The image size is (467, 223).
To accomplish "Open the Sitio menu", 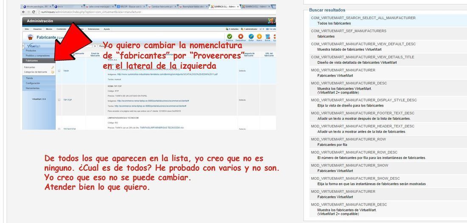I will point(27,29).
